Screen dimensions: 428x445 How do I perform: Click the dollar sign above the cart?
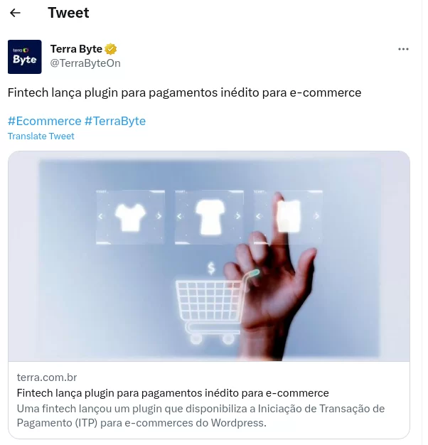coord(211,269)
